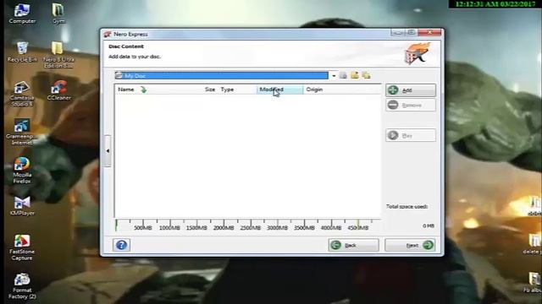This screenshot has width=542, height=304.
Task: Click the clock display at top right
Action: tap(495, 4)
